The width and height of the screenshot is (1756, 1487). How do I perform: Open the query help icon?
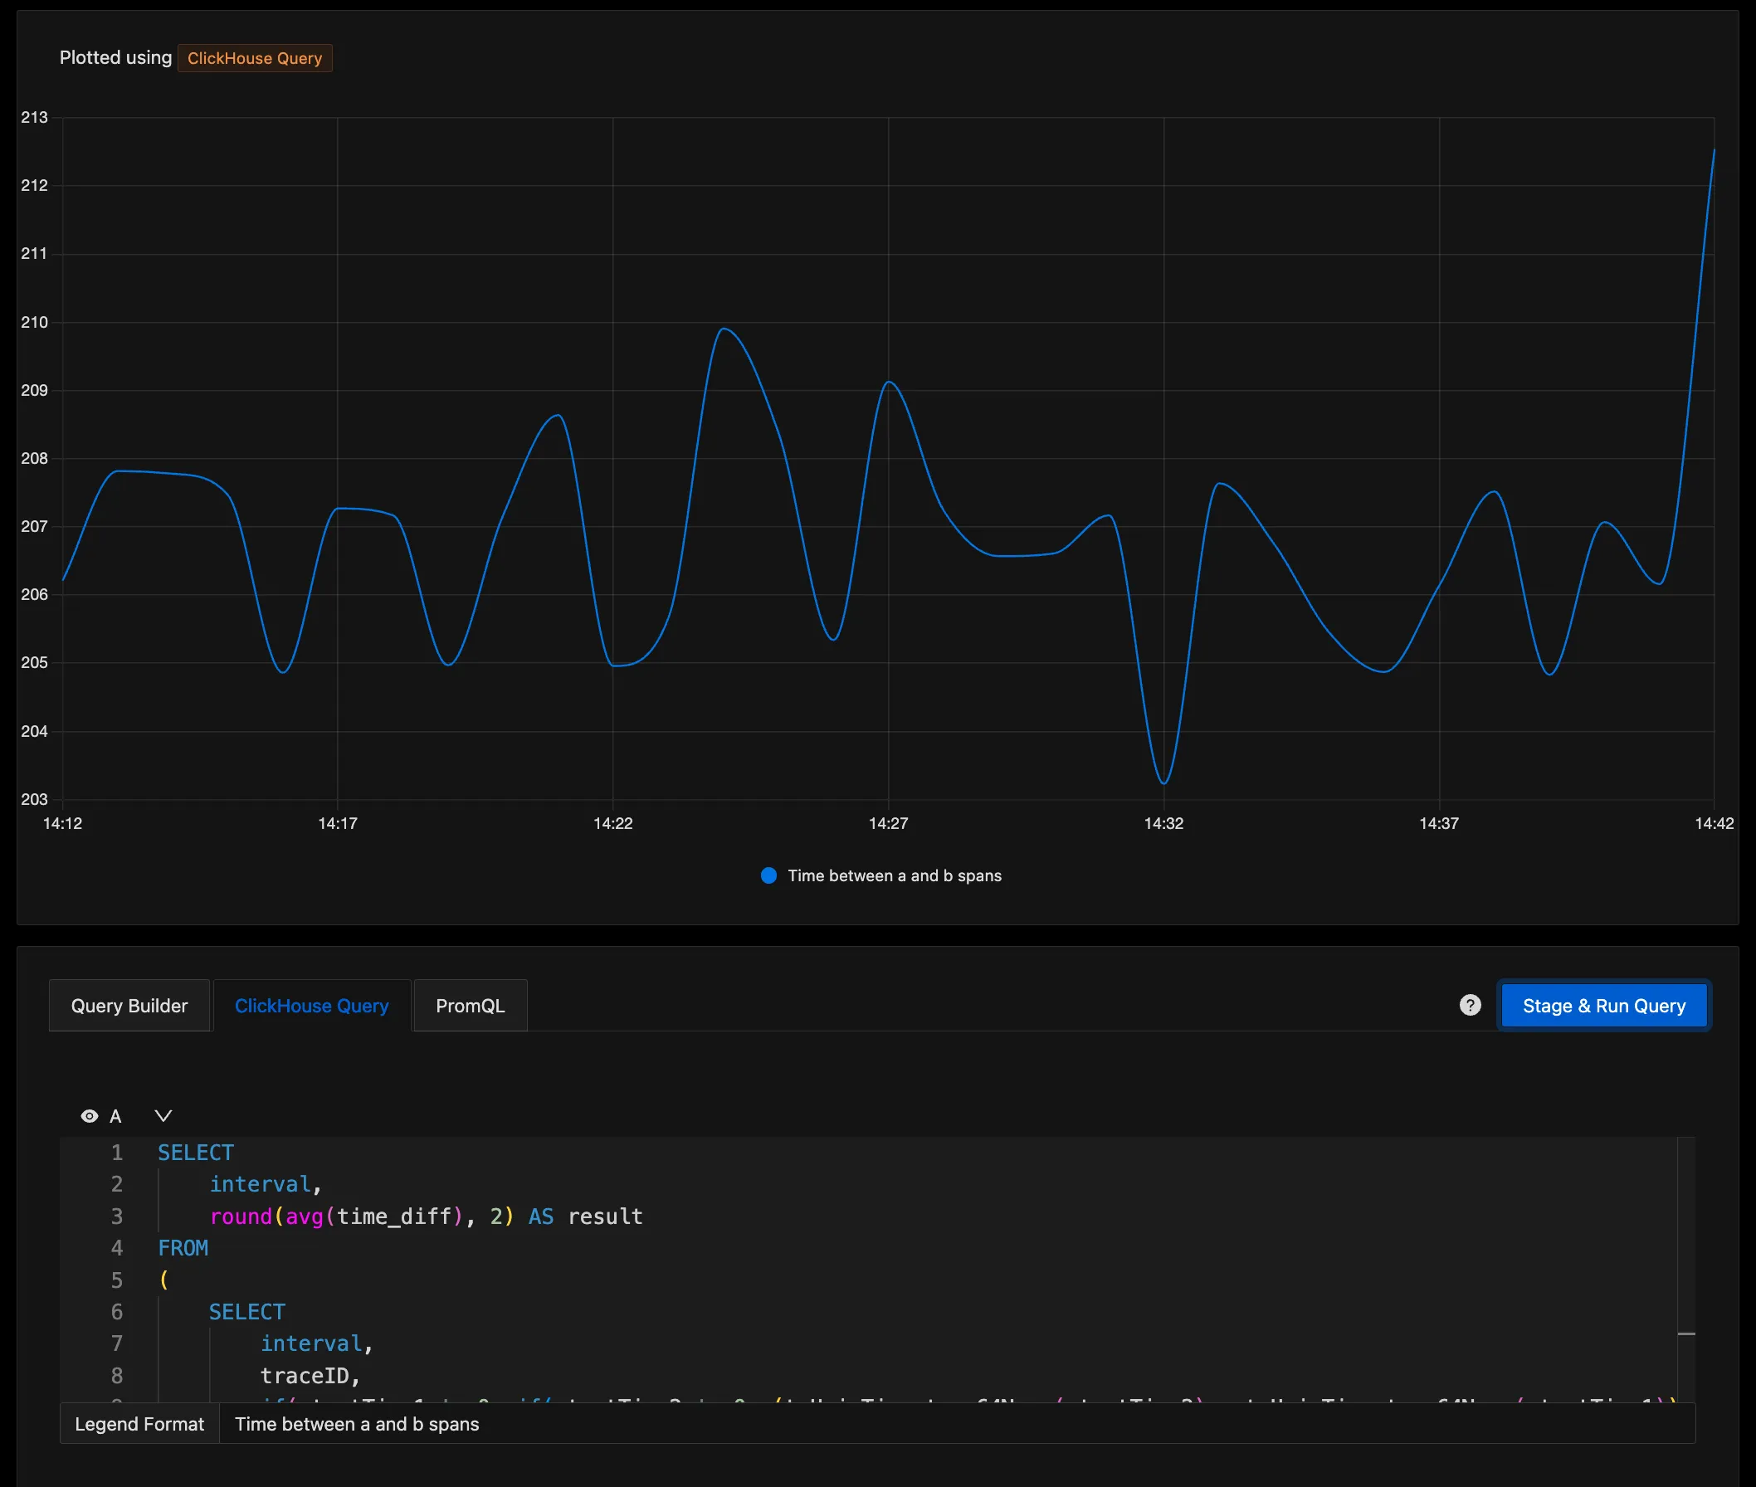click(1470, 1005)
